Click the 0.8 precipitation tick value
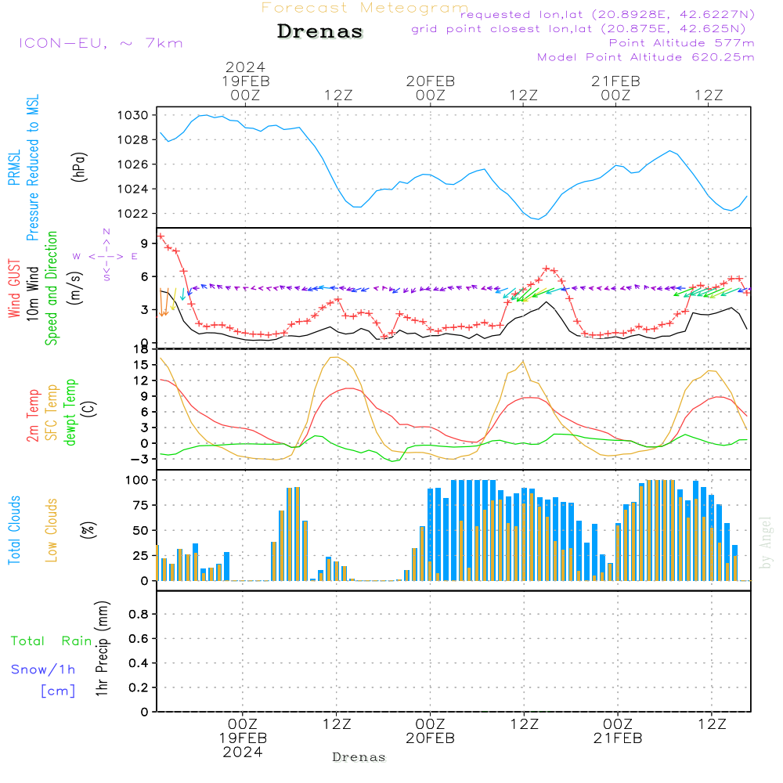This screenshot has height=783, width=783. pos(139,614)
